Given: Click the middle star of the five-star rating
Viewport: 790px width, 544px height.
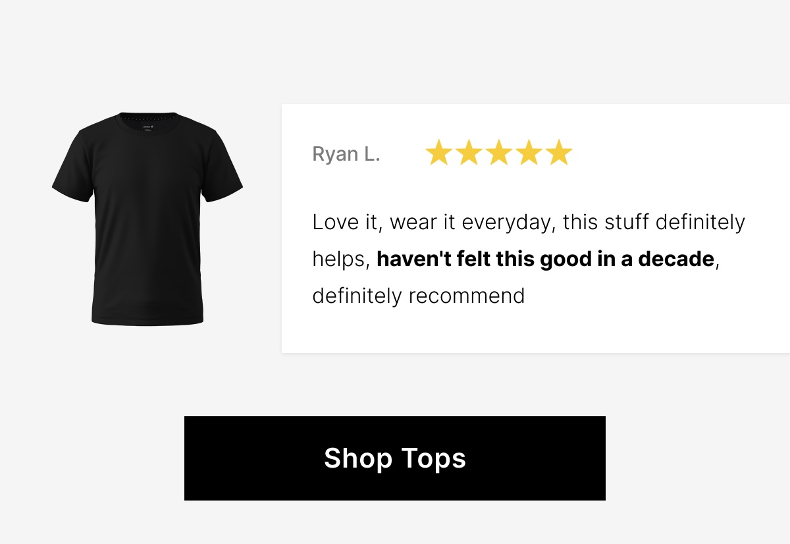Looking at the screenshot, I should [498, 153].
